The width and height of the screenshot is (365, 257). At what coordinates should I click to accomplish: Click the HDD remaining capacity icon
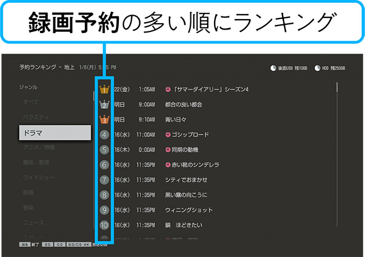(317, 68)
